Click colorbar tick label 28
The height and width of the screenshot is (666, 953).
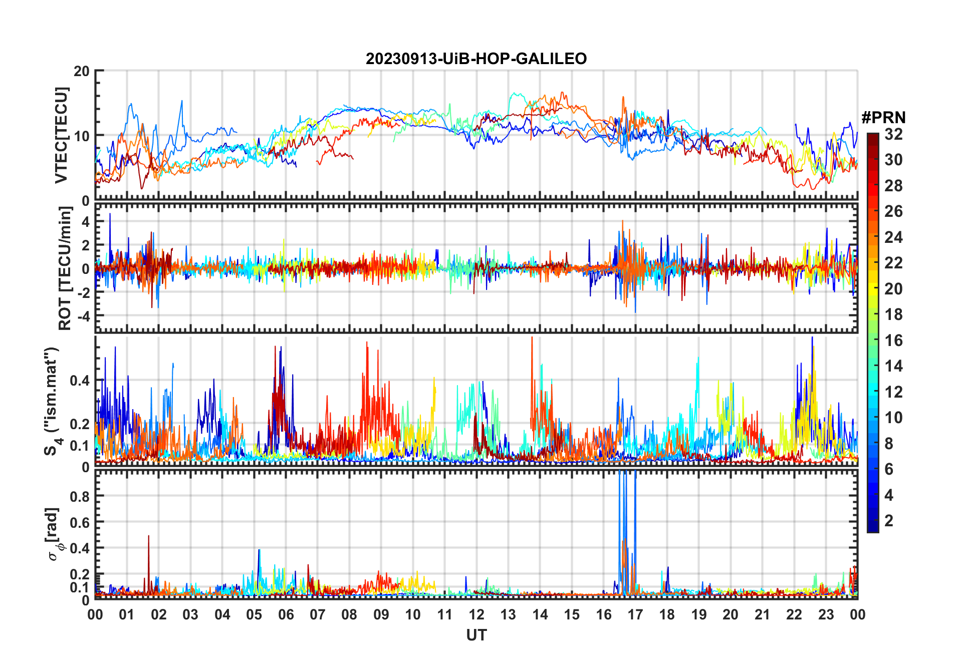pos(893,186)
